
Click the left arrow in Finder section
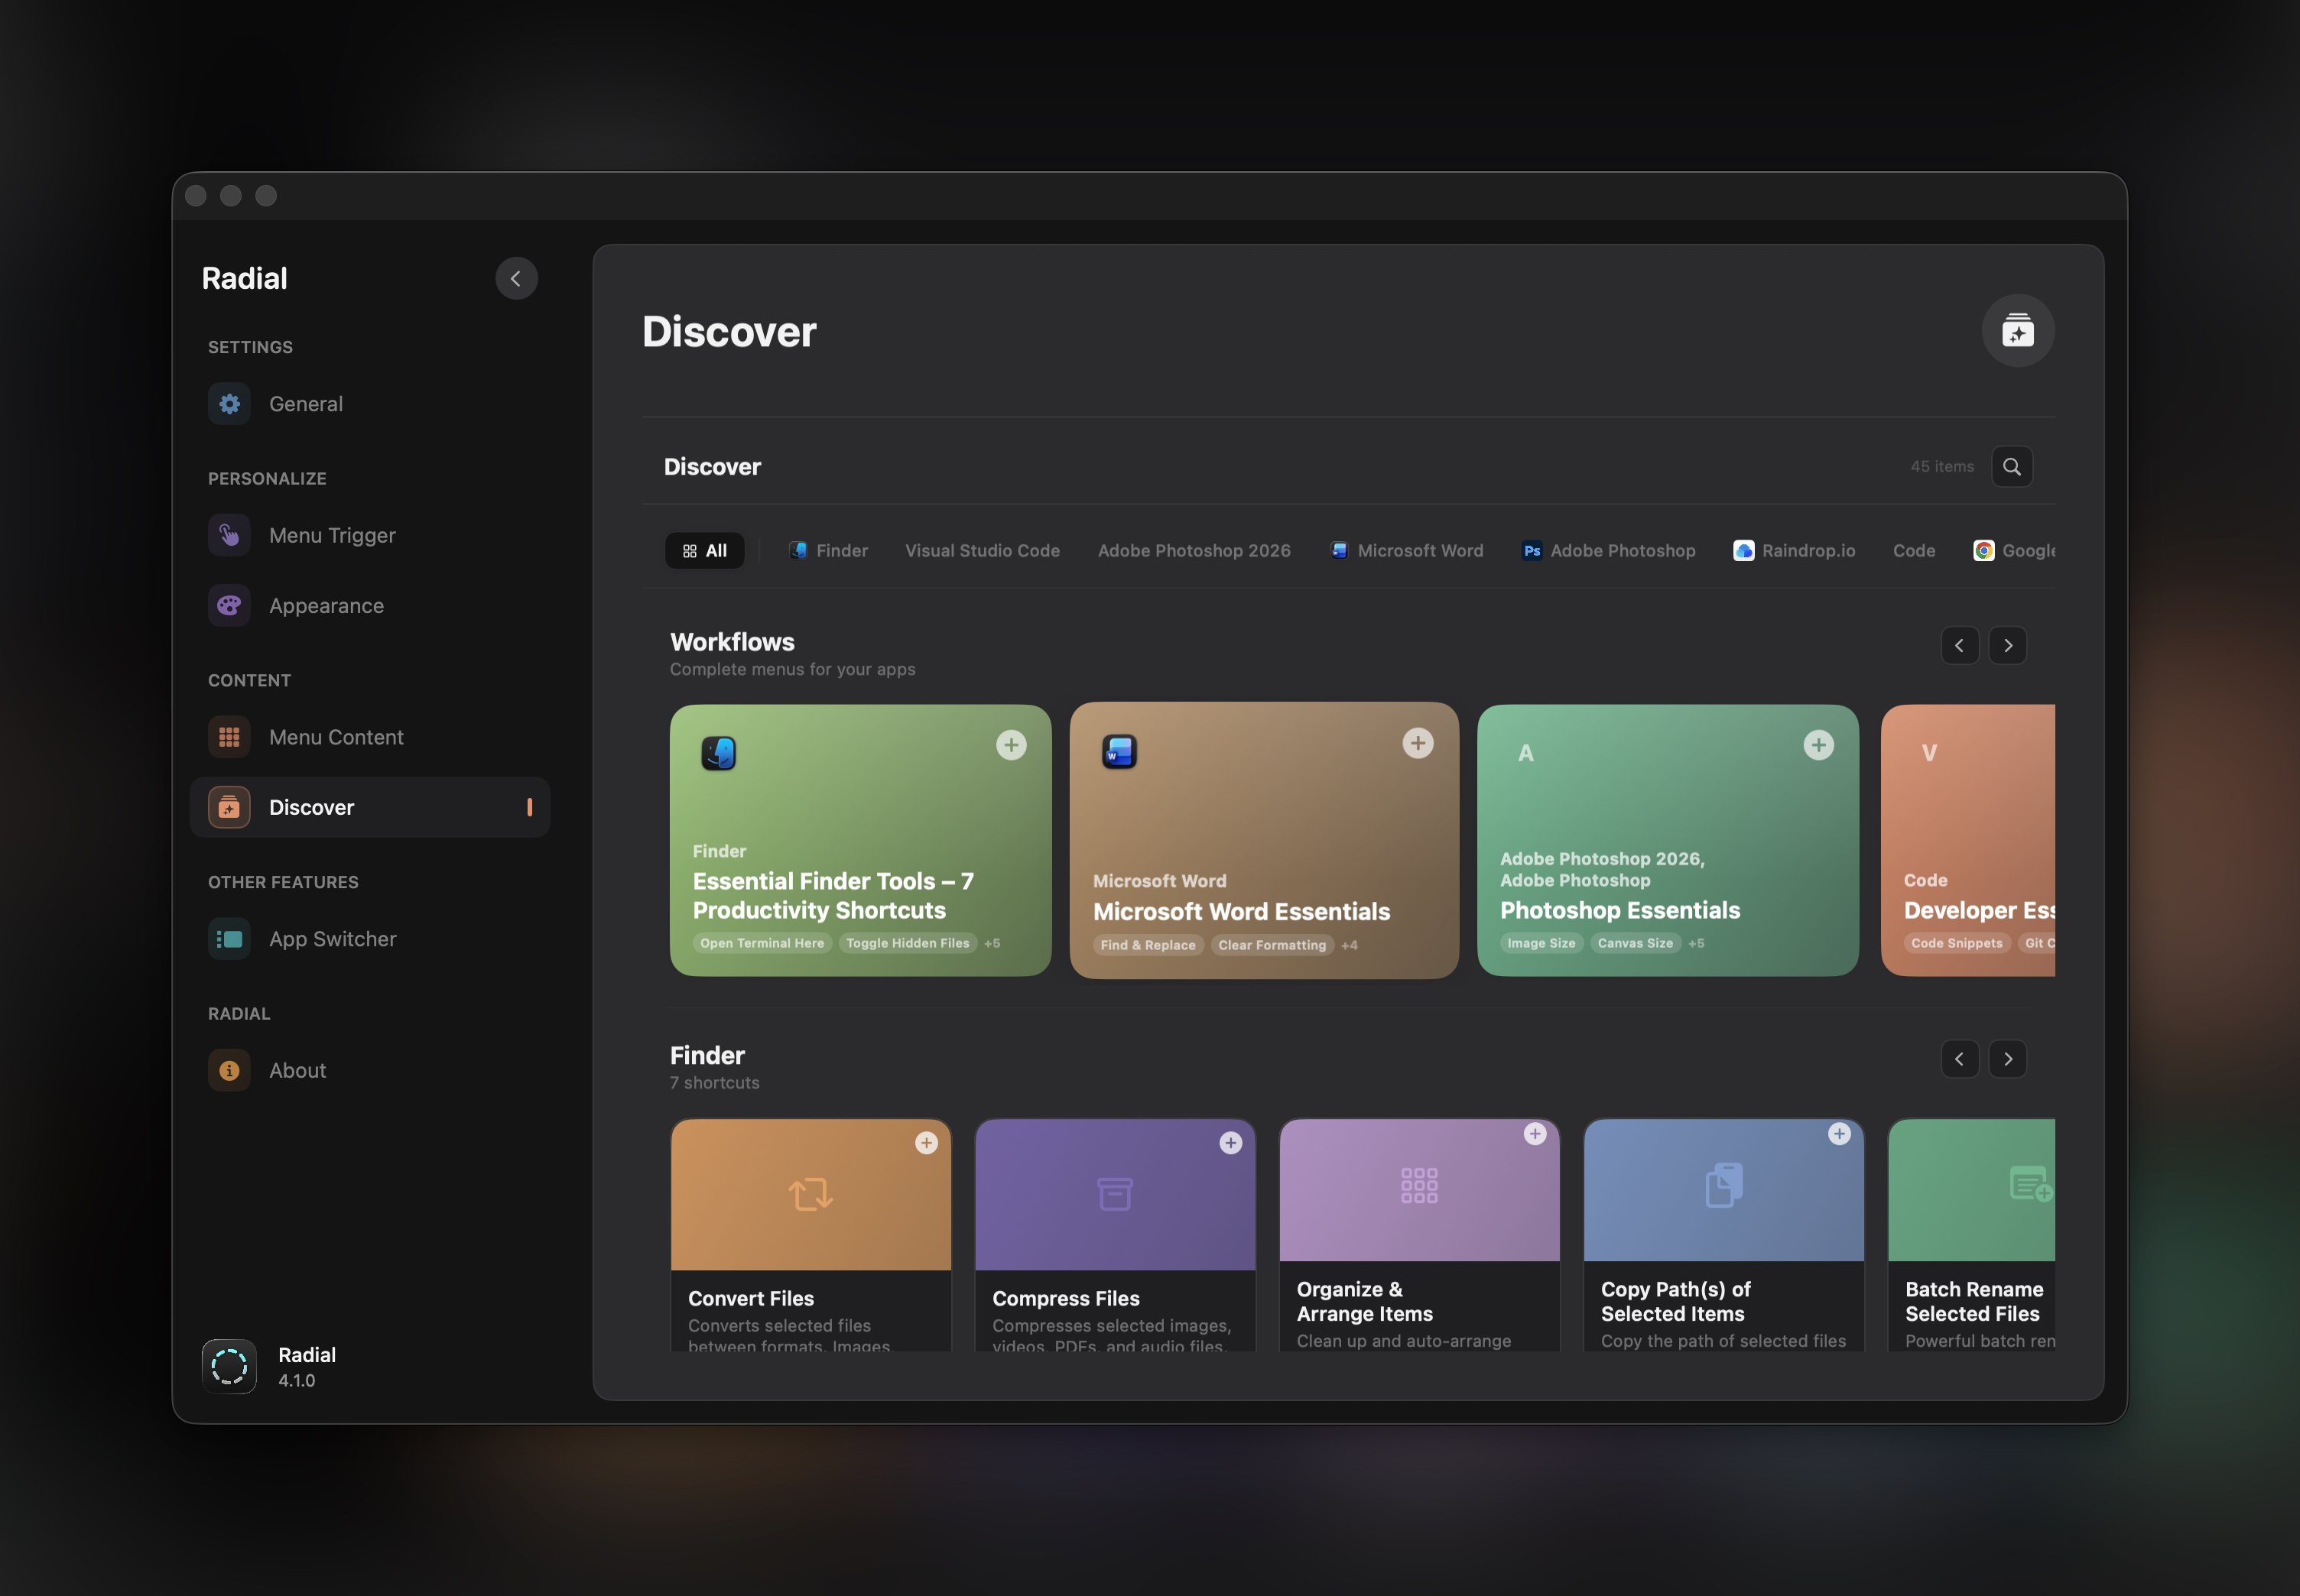[1959, 1058]
